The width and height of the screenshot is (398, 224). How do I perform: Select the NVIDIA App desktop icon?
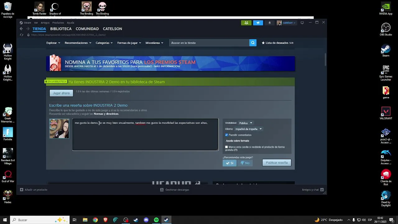tap(386, 9)
